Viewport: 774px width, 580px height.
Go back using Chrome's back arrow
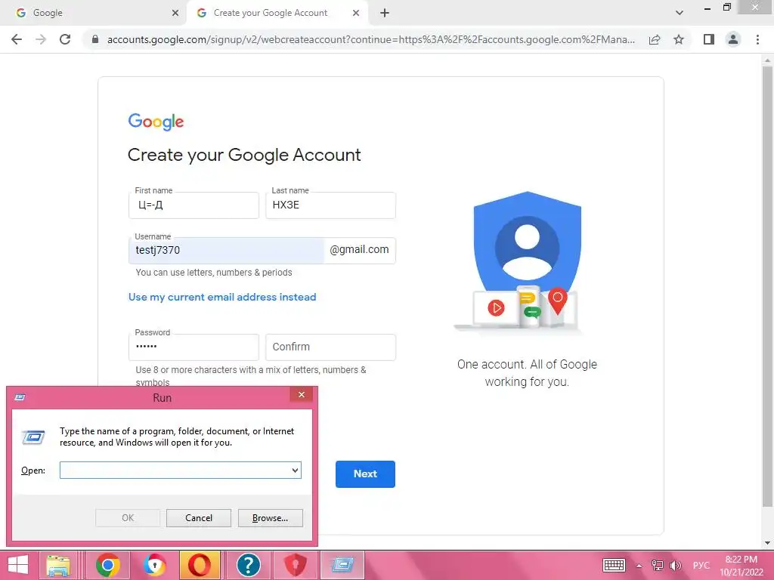tap(17, 39)
